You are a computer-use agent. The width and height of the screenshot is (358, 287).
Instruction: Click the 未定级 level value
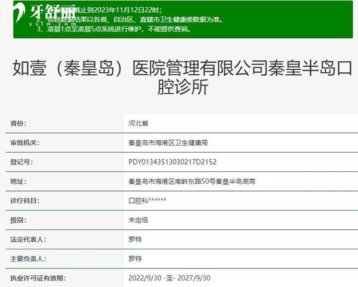pos(138,220)
